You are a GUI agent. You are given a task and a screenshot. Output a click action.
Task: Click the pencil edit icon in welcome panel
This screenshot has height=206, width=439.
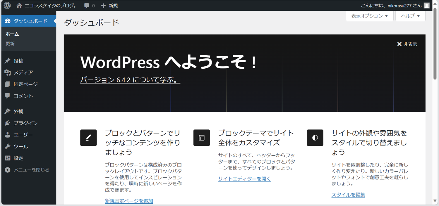pos(88,138)
